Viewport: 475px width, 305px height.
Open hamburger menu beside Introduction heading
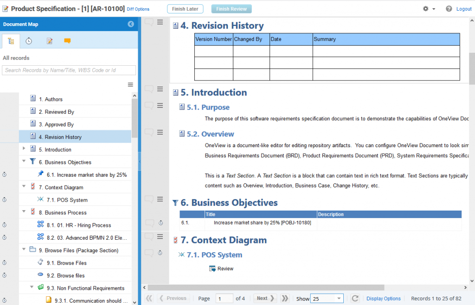[x=160, y=89]
